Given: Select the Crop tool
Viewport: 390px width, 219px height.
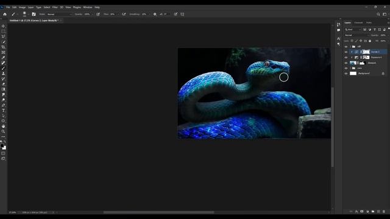Looking at the screenshot, I should (x=3, y=47).
